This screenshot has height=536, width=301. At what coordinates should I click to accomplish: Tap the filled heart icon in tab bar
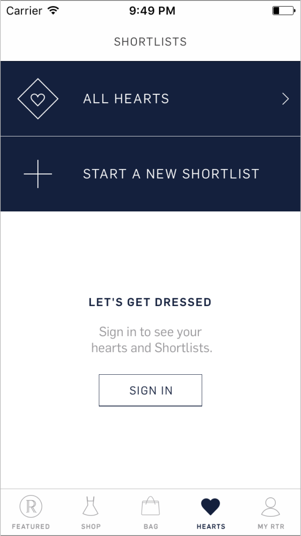[x=211, y=507]
